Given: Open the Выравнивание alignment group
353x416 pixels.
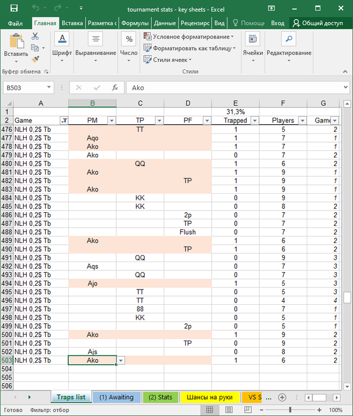Looking at the screenshot, I should [x=96, y=47].
